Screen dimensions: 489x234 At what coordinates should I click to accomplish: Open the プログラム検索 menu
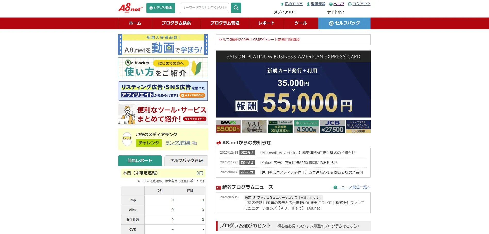click(176, 23)
